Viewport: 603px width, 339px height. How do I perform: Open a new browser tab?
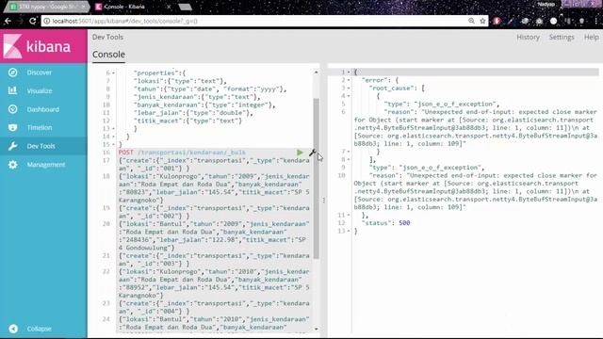(x=186, y=7)
